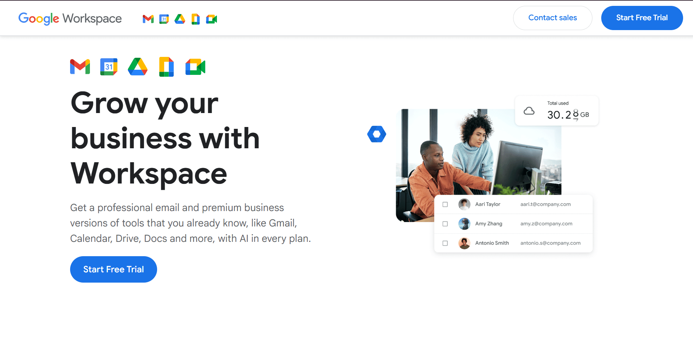This screenshot has height=345, width=693.
Task: Click Amy Zhang's avatar thumbnail
Action: 464,224
